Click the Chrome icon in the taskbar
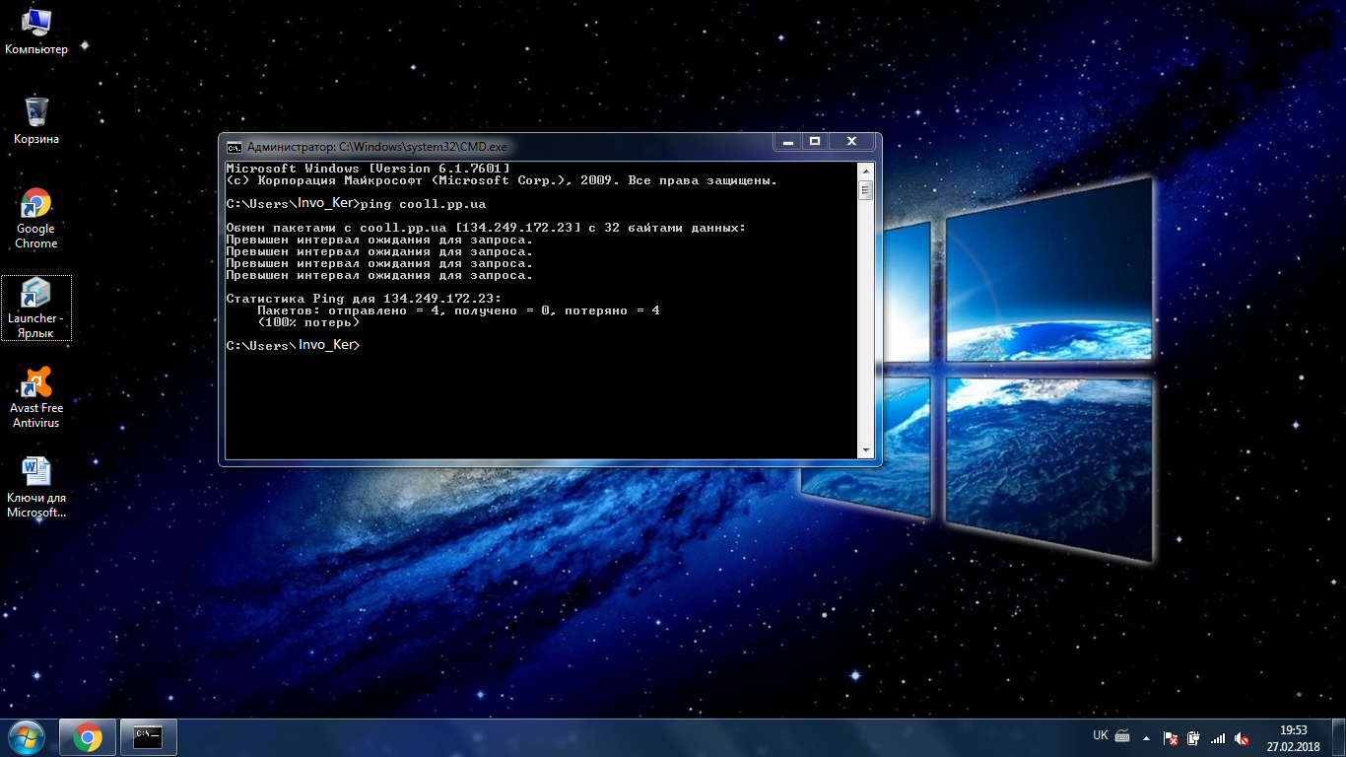 point(88,737)
